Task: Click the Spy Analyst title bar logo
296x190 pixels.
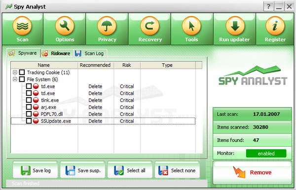Action: 9,7
